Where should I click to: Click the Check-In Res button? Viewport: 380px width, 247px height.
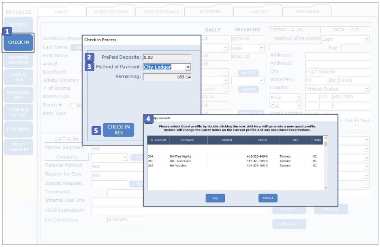tap(118, 130)
